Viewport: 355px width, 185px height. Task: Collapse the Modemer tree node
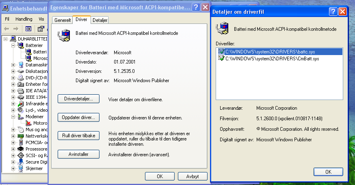pyautogui.click(x=13, y=117)
